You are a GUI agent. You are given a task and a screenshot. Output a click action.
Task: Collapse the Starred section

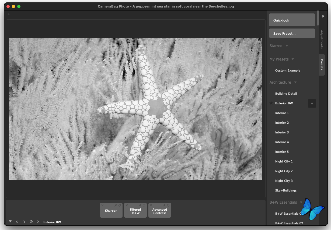pyautogui.click(x=287, y=46)
